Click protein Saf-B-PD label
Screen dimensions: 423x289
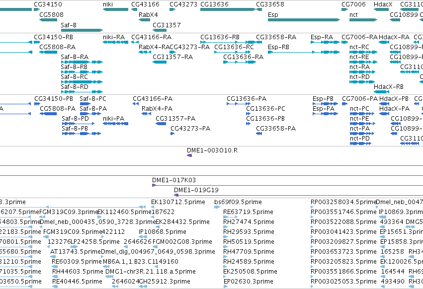(x=75, y=119)
